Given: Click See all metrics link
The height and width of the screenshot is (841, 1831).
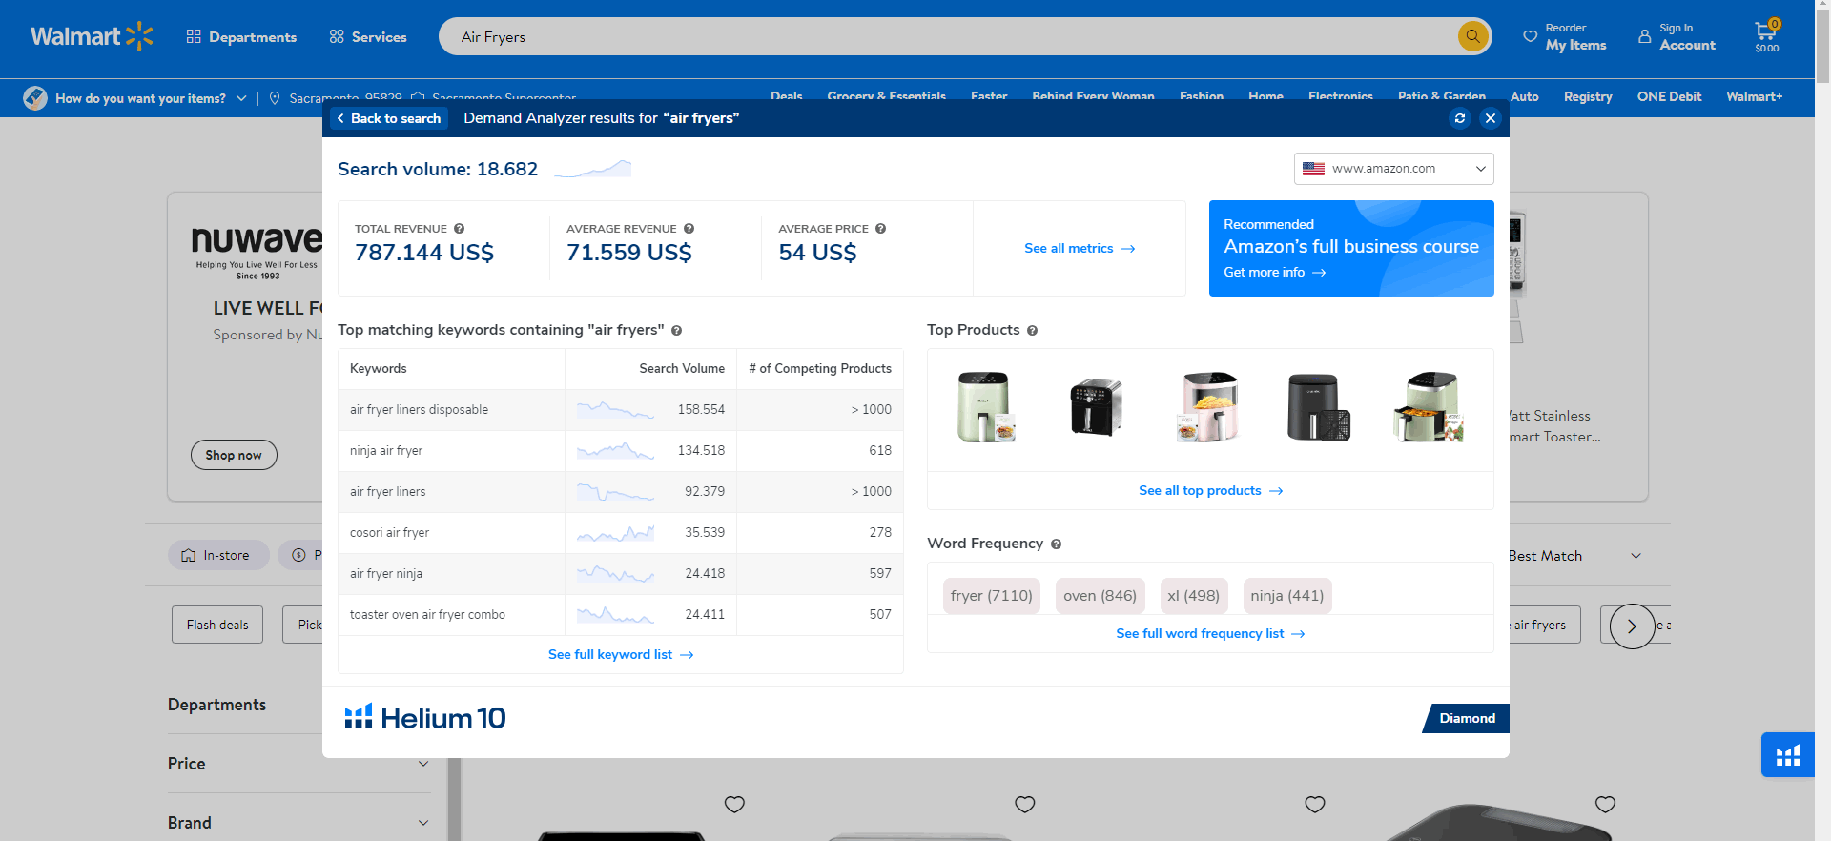Looking at the screenshot, I should coord(1080,248).
